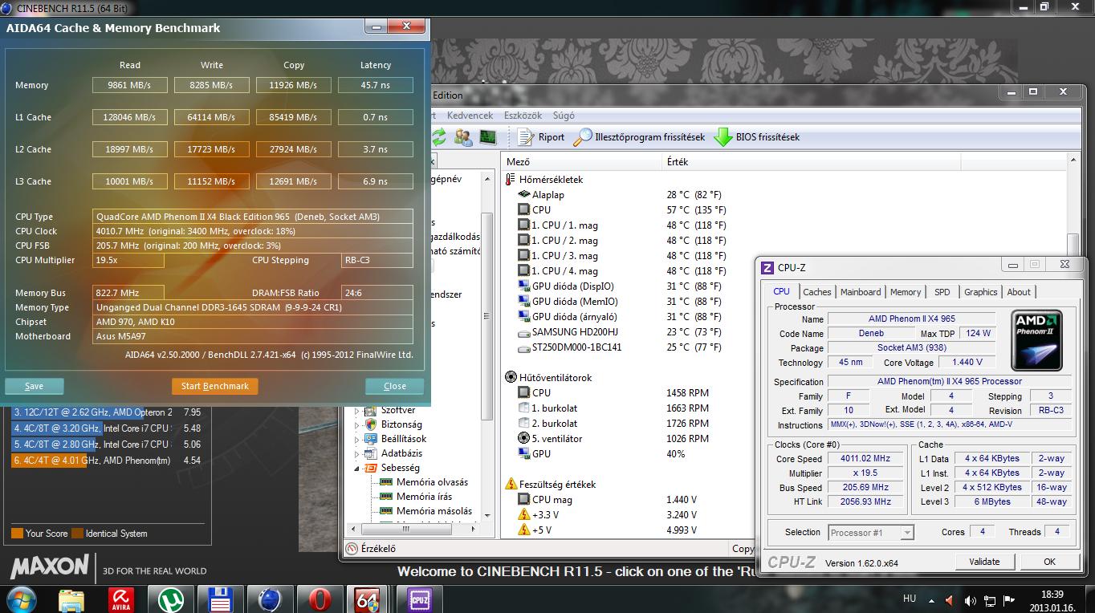This screenshot has width=1095, height=613.
Task: Switch to the About tab in CPU-Z
Action: point(1019,292)
